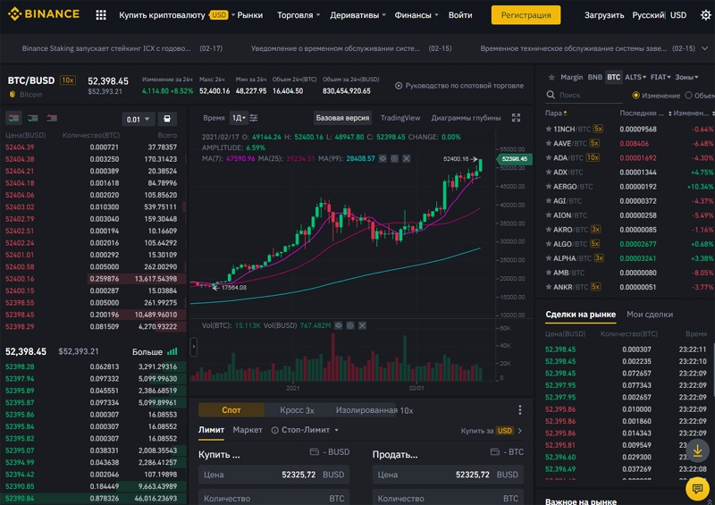715x505 pixels.
Task: Click favorites star icon in pairs panel
Action: click(551, 78)
